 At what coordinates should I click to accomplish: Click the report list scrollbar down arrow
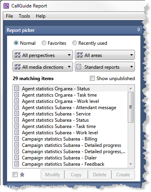point(131,164)
